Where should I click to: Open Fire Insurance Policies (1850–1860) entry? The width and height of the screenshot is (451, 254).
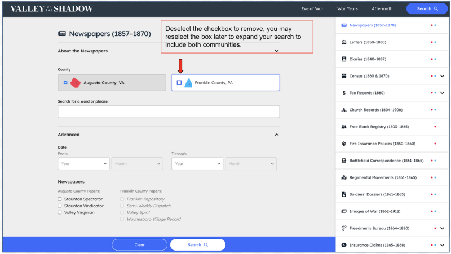point(382,144)
